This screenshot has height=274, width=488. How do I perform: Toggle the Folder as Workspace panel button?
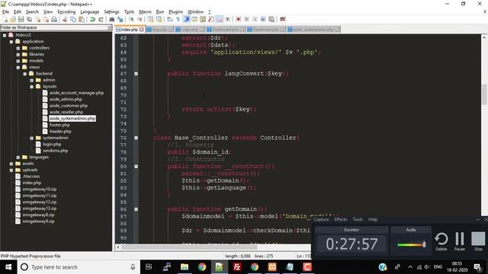(x=220, y=19)
